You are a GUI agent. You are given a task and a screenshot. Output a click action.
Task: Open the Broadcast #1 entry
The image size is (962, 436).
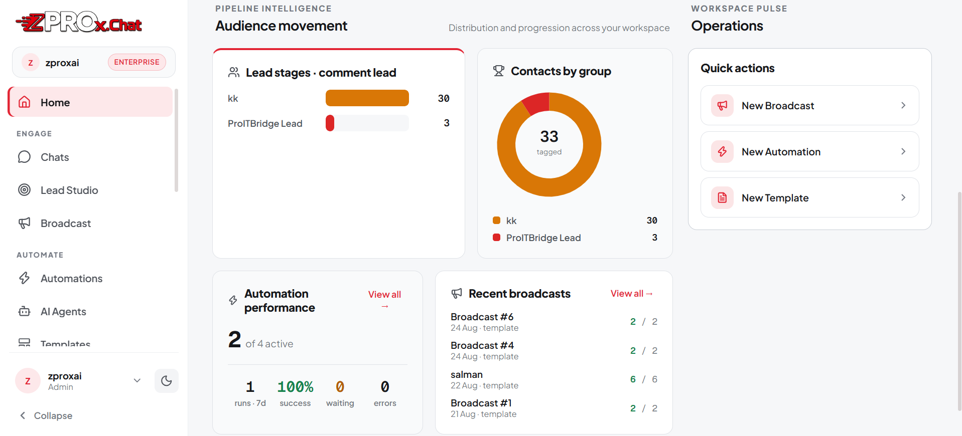coord(554,408)
